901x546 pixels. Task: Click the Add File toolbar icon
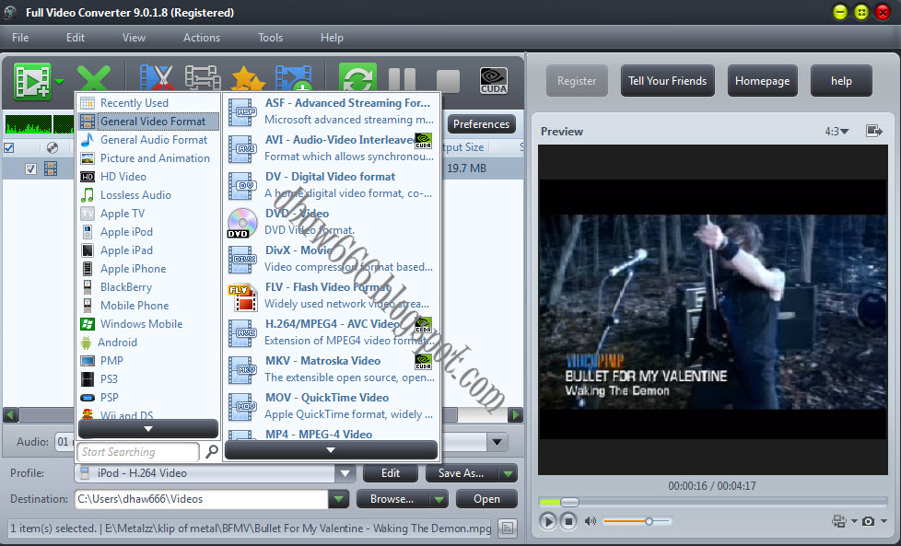click(32, 81)
